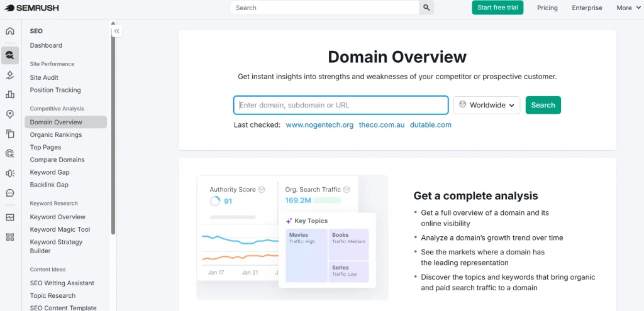Open the trend chart icon in rail
This screenshot has height=311, width=644.
tap(10, 217)
